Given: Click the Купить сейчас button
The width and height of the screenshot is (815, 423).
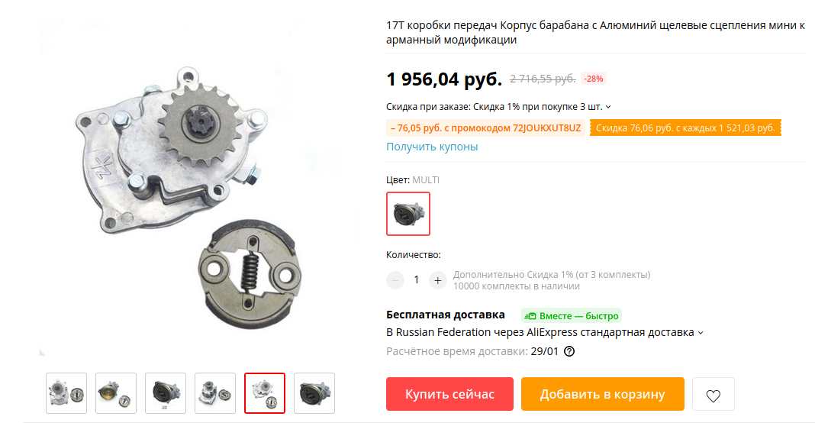Looking at the screenshot, I should (x=449, y=395).
